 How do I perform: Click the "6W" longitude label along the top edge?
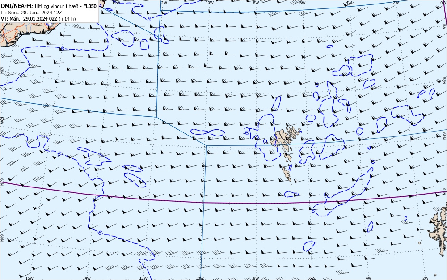coord(303,3)
